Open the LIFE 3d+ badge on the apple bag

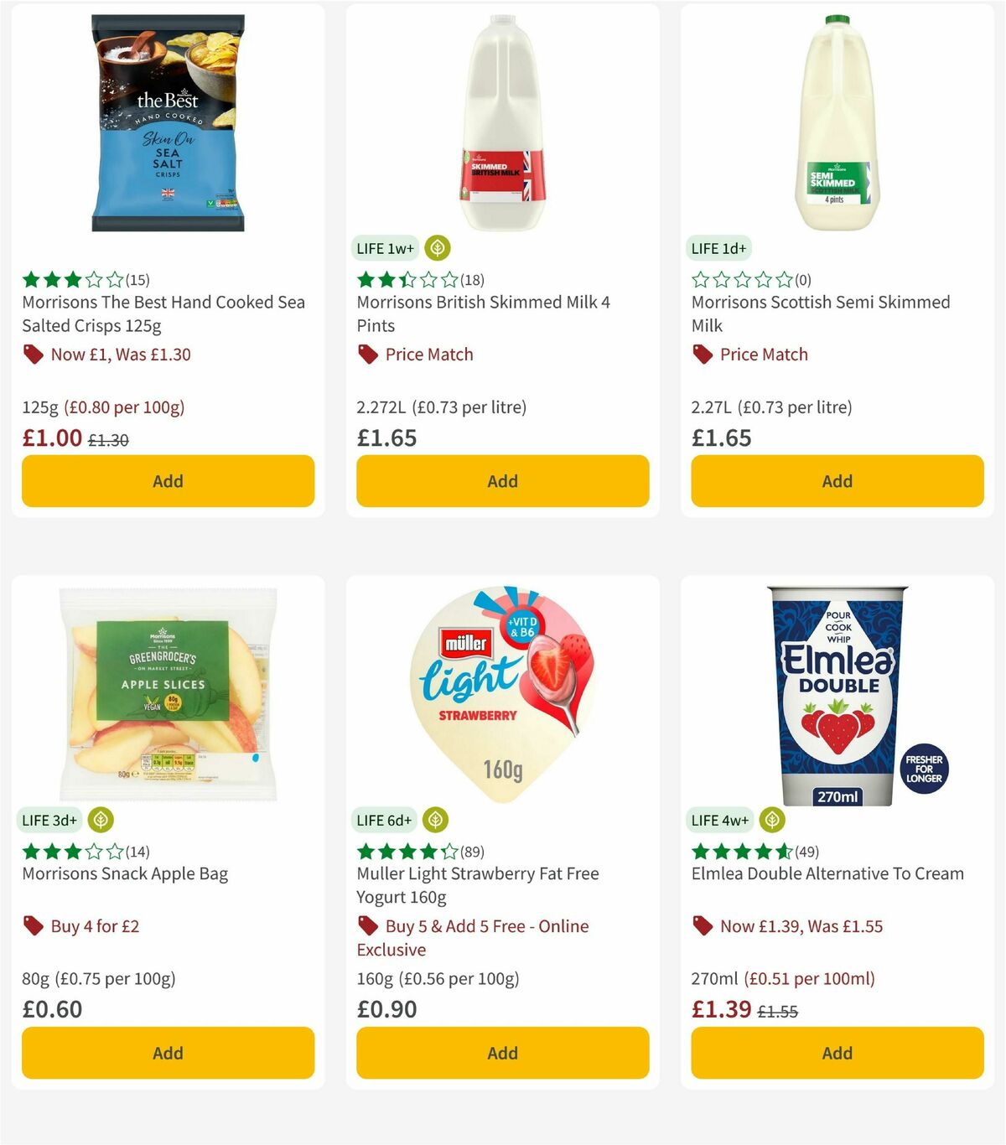[x=49, y=820]
